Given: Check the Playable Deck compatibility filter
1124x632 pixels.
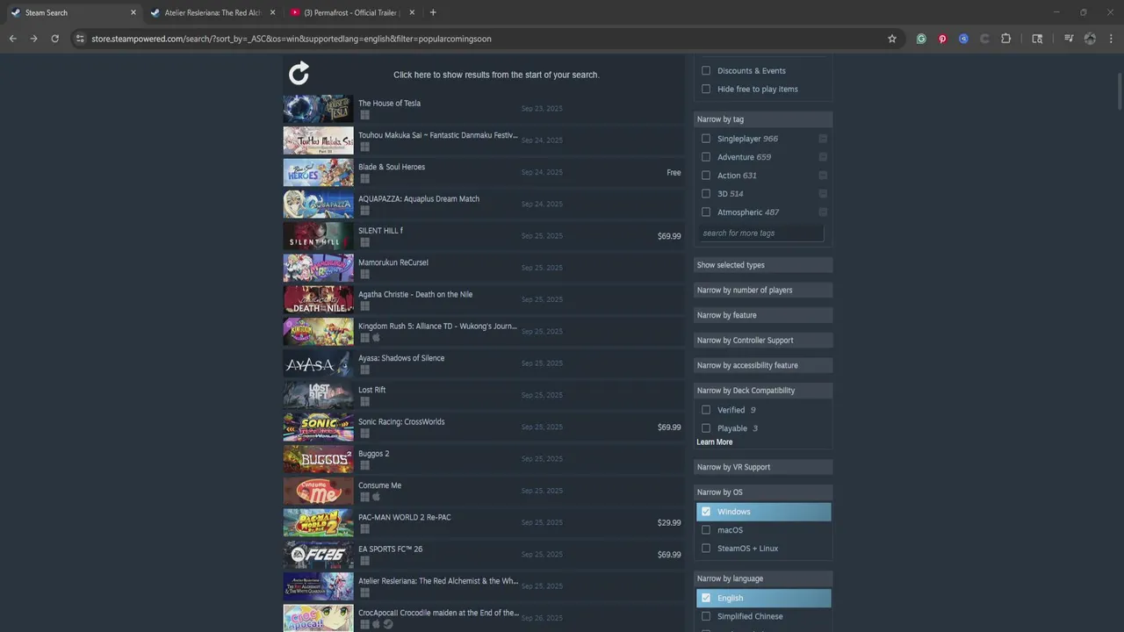Looking at the screenshot, I should click(x=706, y=428).
